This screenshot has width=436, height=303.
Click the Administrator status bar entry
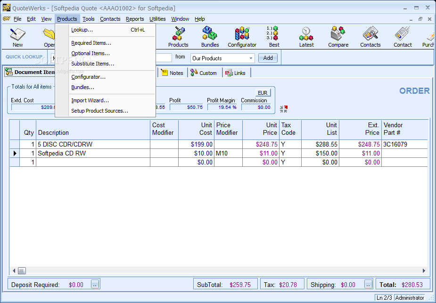tap(409, 298)
